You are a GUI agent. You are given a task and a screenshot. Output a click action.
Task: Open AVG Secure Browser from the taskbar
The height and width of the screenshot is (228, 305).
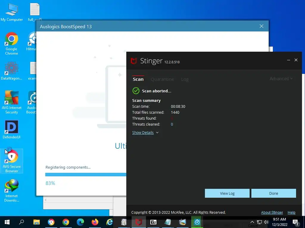click(51, 222)
